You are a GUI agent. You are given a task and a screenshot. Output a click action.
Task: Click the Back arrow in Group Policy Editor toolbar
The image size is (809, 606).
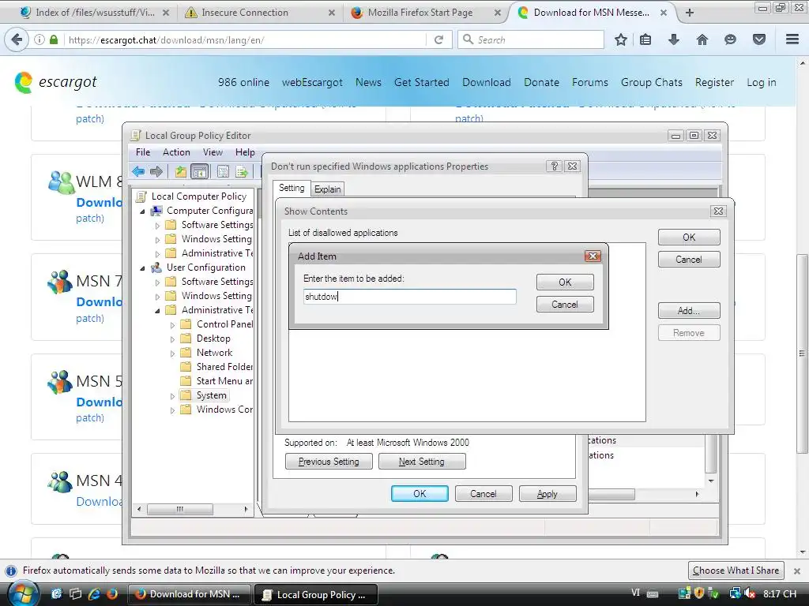click(x=138, y=171)
